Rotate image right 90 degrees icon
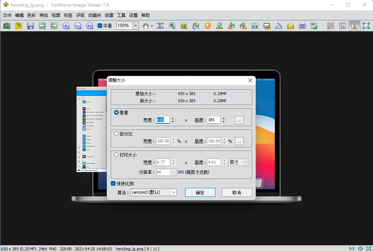The image size is (373, 251). point(243,26)
